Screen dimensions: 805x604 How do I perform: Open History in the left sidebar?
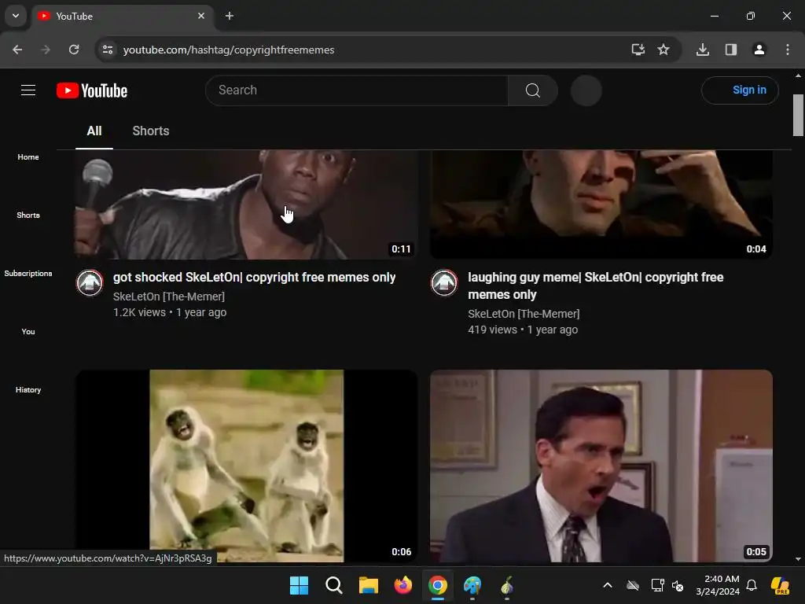point(28,390)
